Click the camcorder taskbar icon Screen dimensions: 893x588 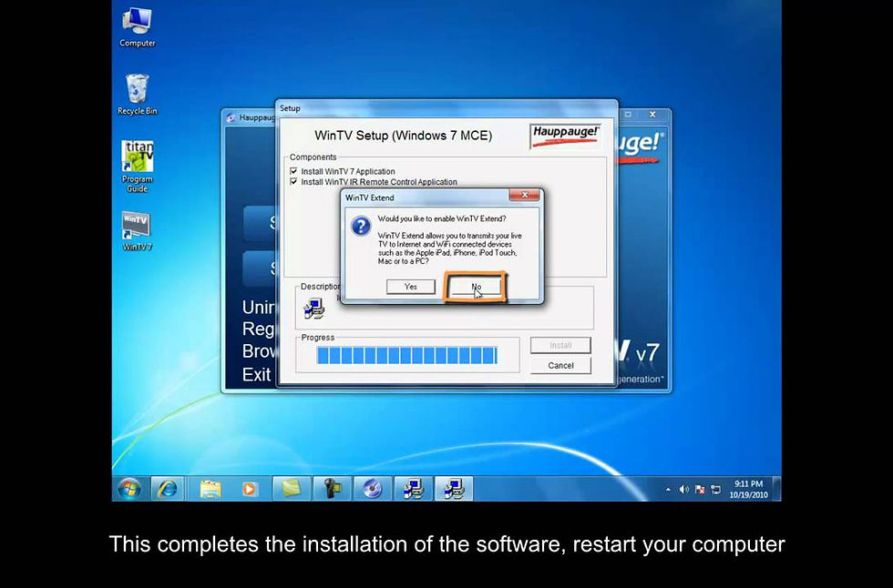point(332,489)
